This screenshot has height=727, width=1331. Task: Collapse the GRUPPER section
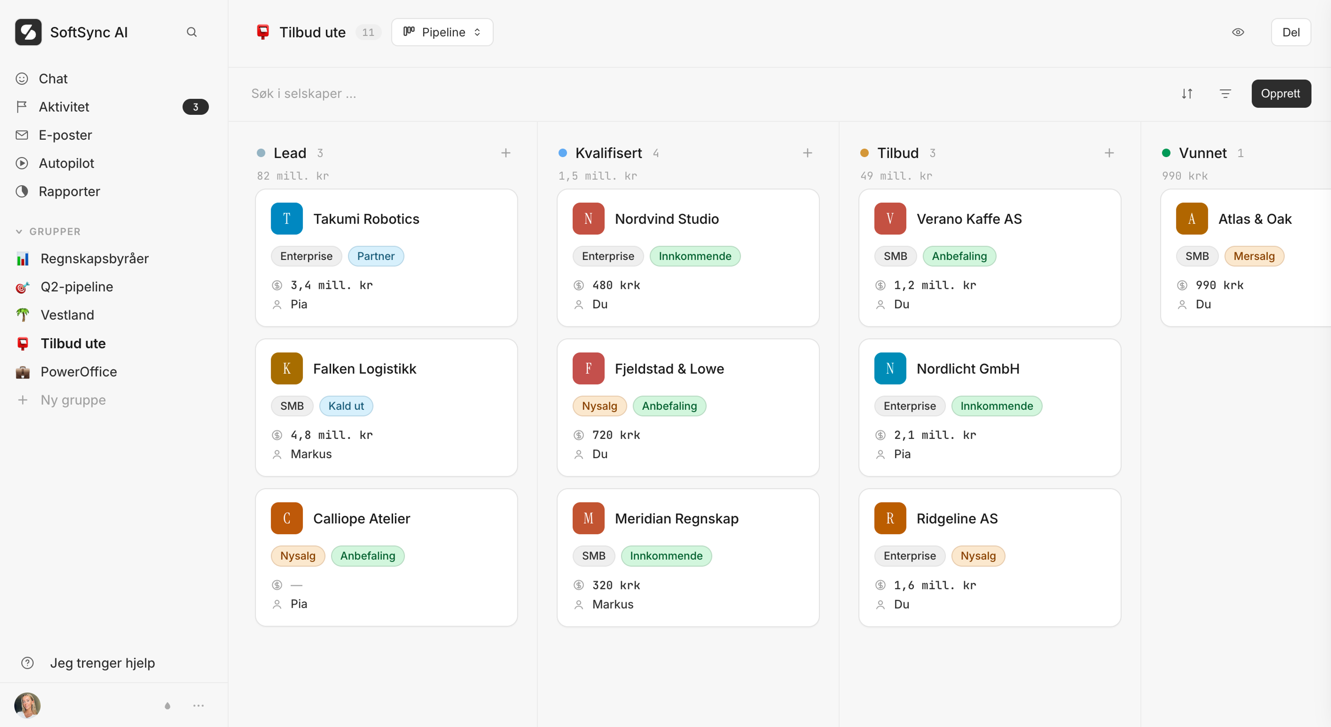[x=48, y=231]
